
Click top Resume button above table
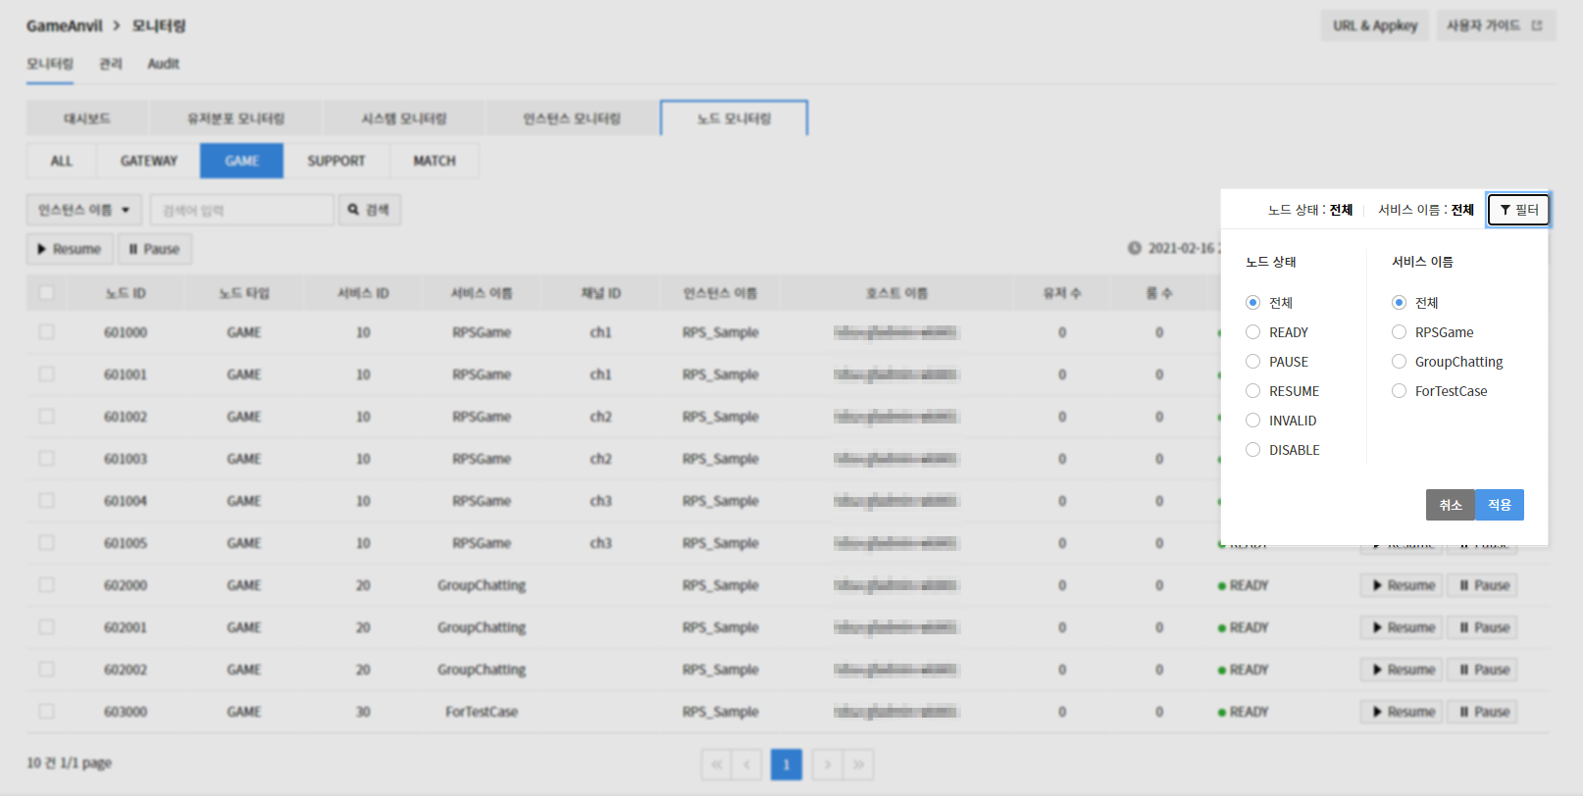pyautogui.click(x=70, y=249)
